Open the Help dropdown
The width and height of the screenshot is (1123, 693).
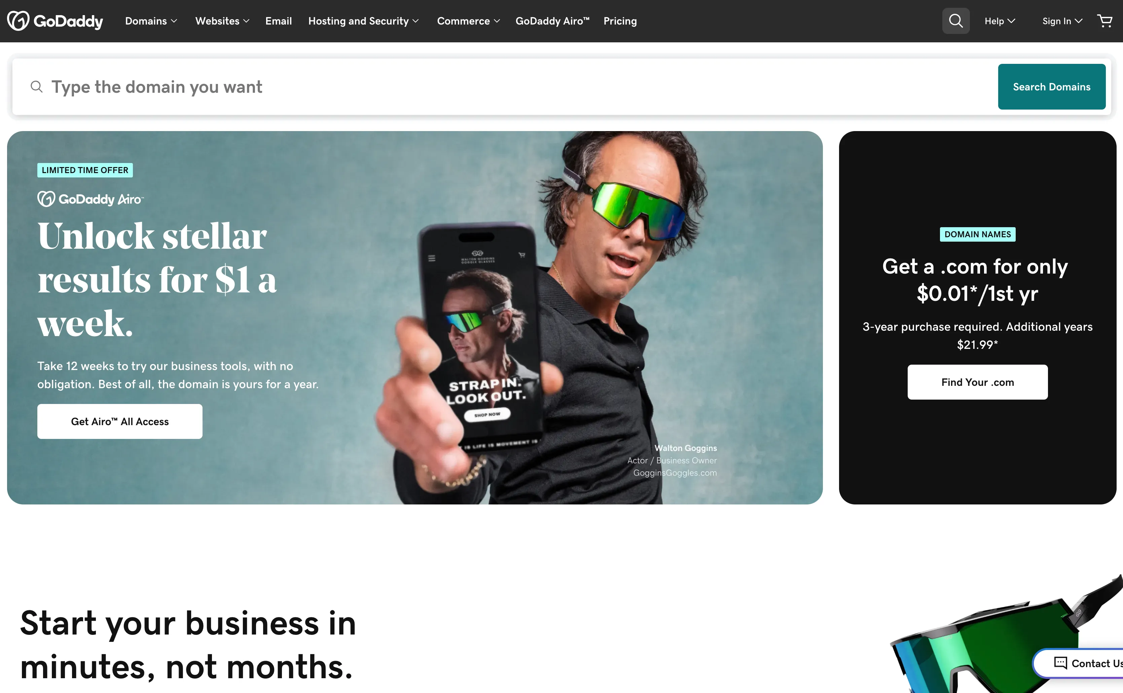pyautogui.click(x=1000, y=21)
